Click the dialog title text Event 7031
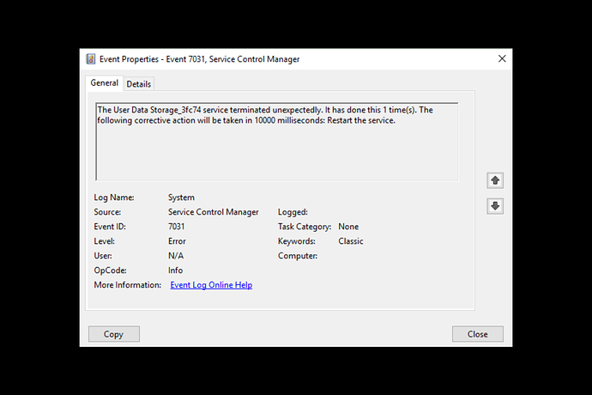 [185, 59]
